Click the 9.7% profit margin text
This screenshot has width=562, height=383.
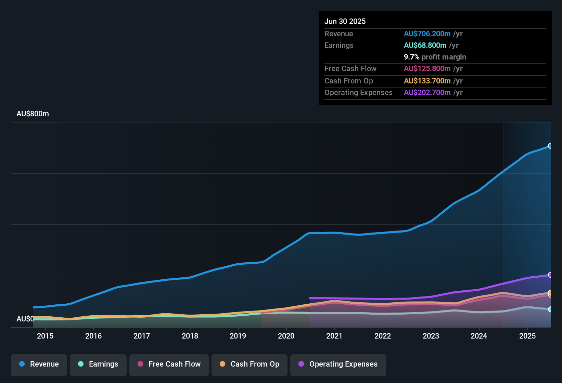[435, 57]
